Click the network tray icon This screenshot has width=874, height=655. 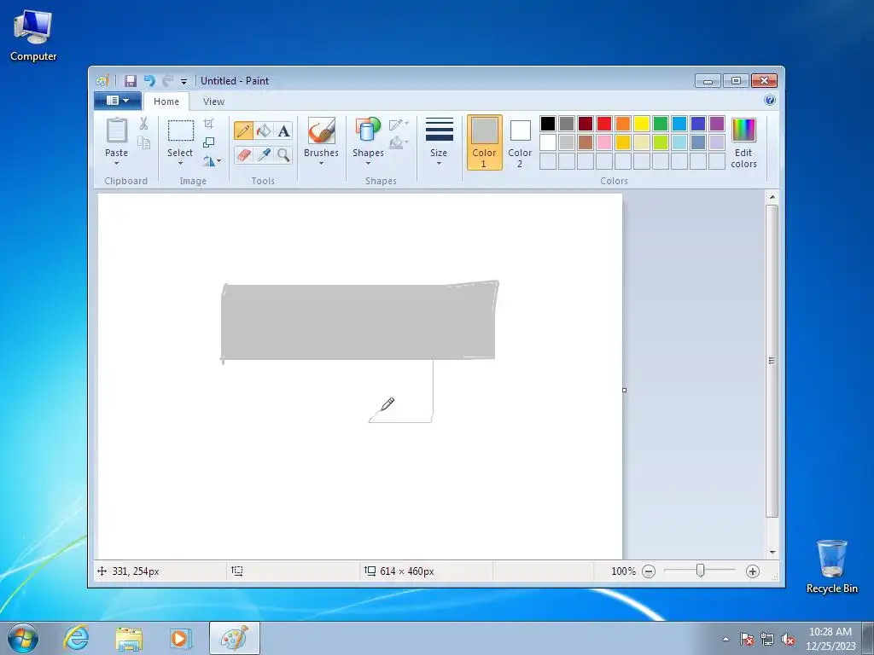coord(767,639)
